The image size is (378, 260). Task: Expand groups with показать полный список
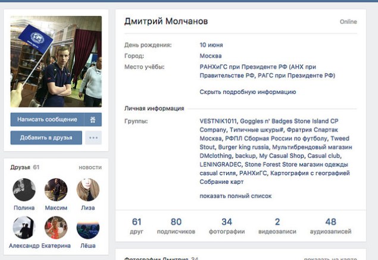tap(236, 196)
